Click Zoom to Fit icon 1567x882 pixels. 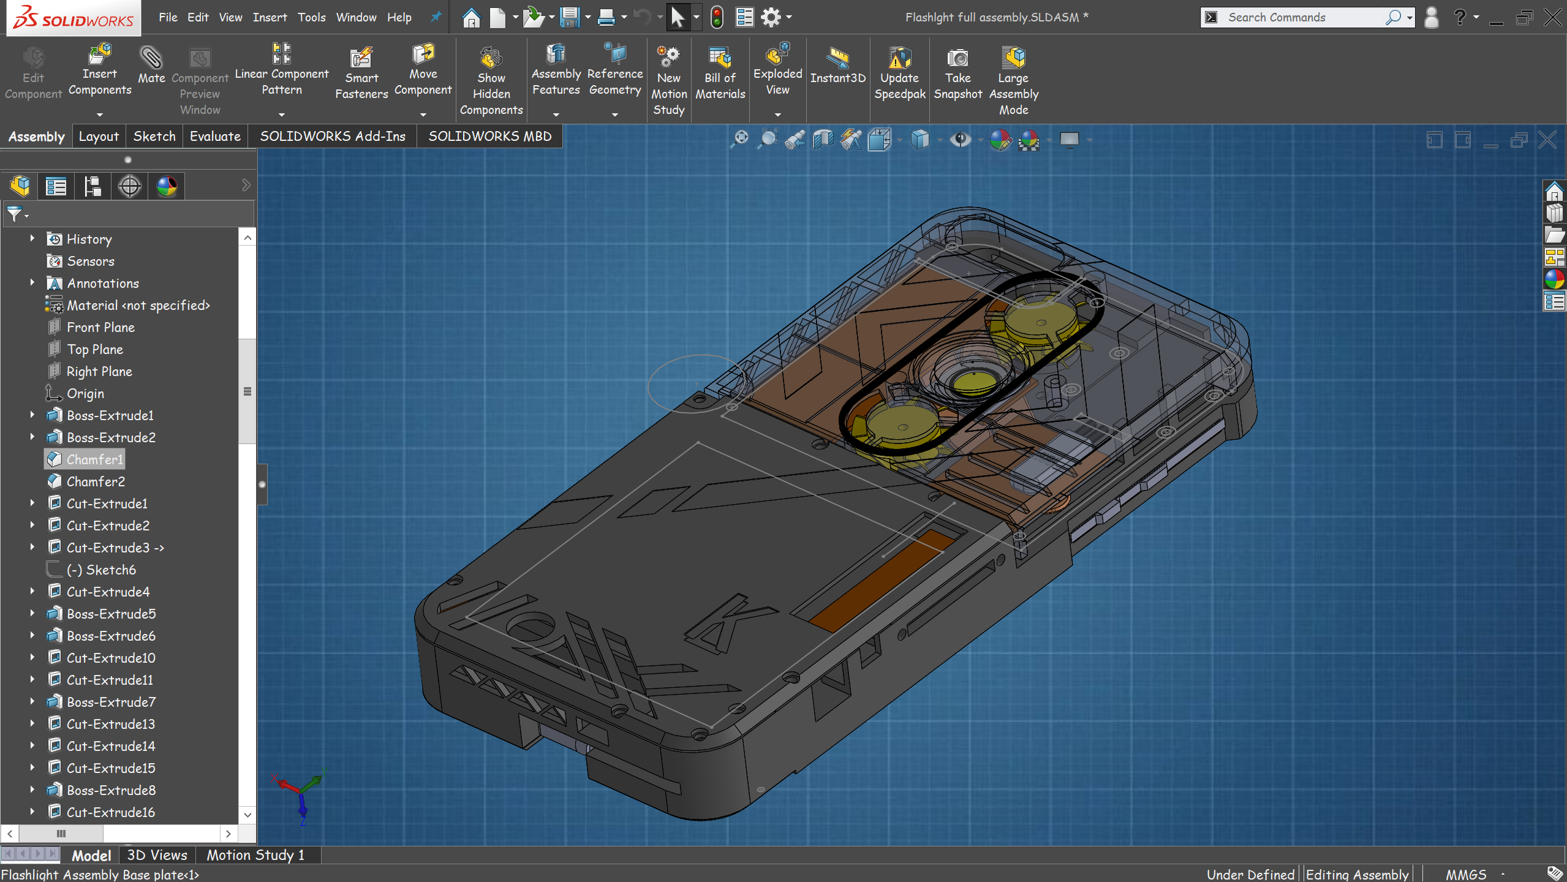click(x=740, y=140)
